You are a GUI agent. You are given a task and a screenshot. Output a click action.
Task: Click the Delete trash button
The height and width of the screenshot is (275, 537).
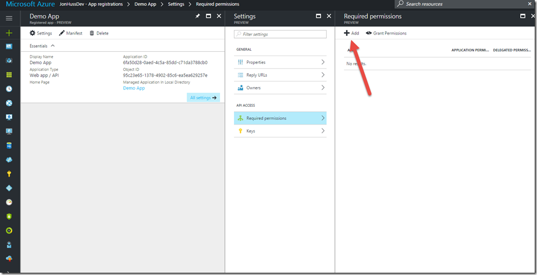click(99, 33)
